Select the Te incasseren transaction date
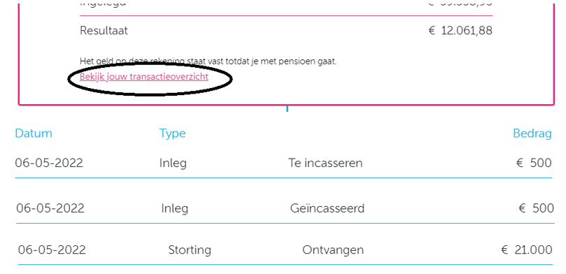Viewport: 566px width, 274px height. click(x=49, y=163)
